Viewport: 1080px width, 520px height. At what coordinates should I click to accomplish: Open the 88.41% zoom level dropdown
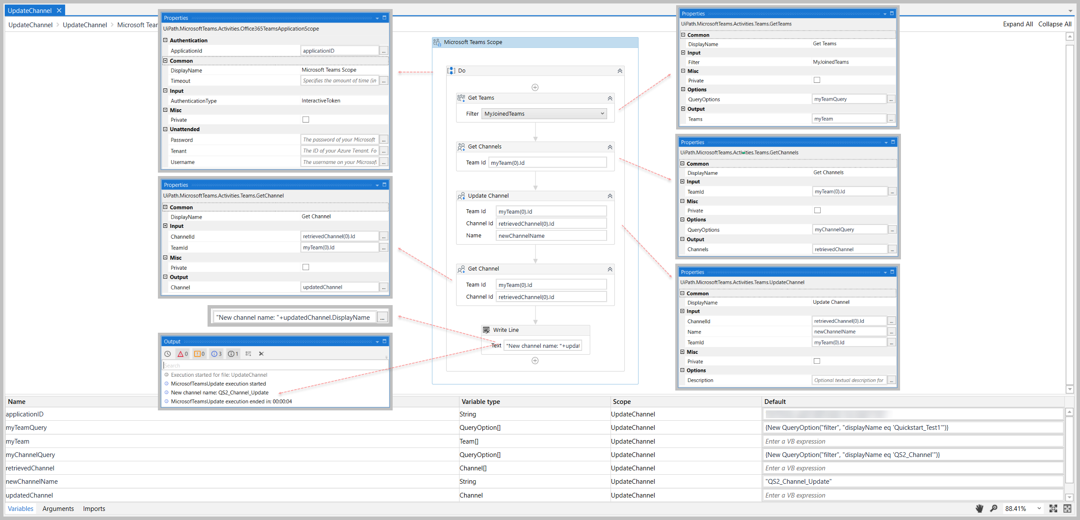pyautogui.click(x=1039, y=508)
